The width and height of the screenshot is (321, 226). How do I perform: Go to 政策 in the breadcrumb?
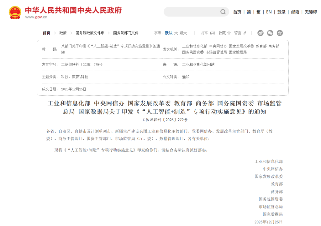[x=63, y=33]
